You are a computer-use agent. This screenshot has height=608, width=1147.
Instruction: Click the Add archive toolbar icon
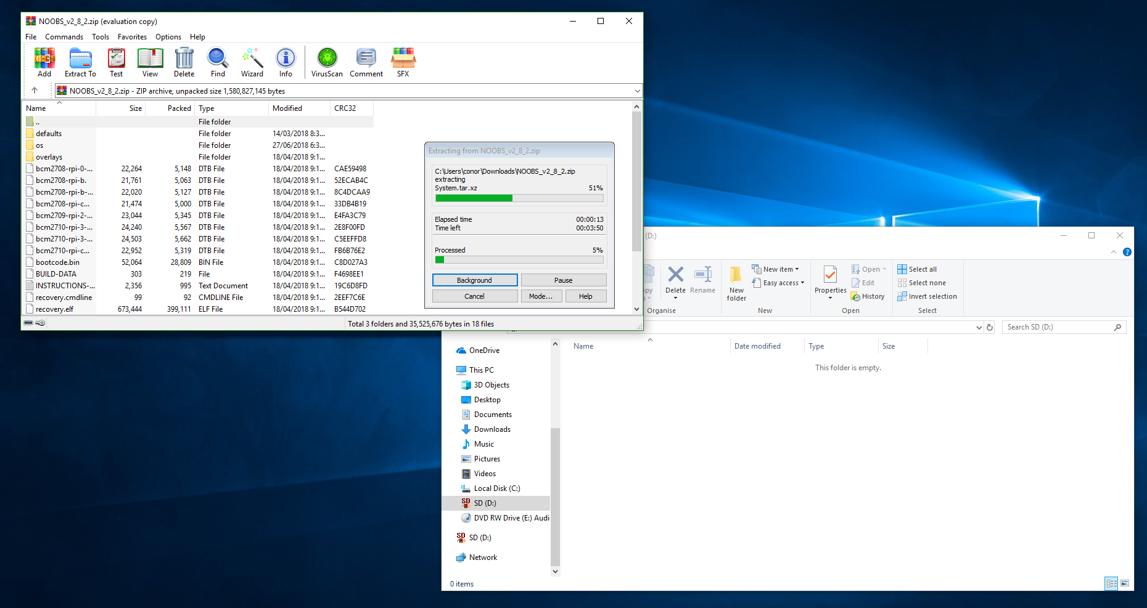(x=44, y=62)
